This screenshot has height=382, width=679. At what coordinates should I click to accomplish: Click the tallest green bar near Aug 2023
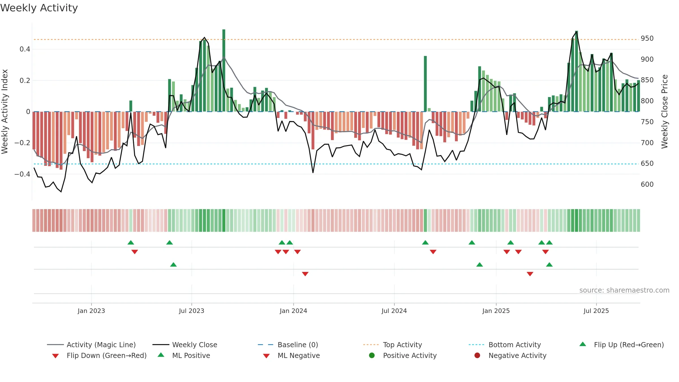tap(224, 70)
